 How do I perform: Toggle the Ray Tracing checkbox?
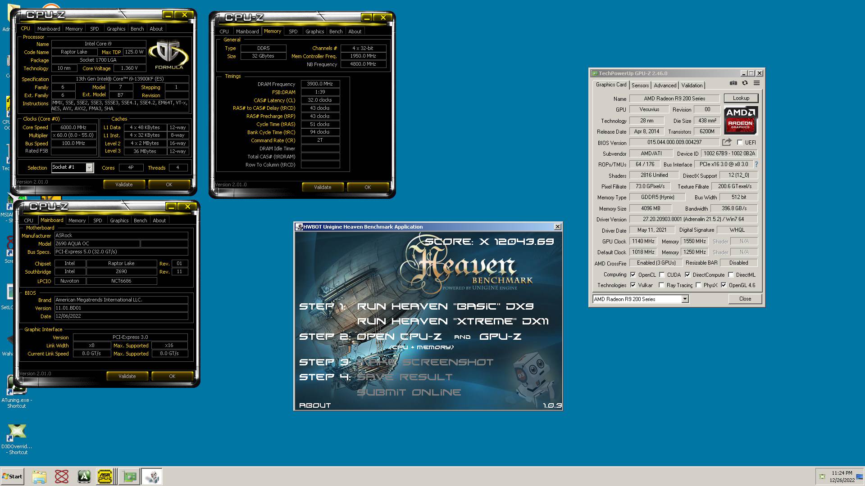pos(661,285)
